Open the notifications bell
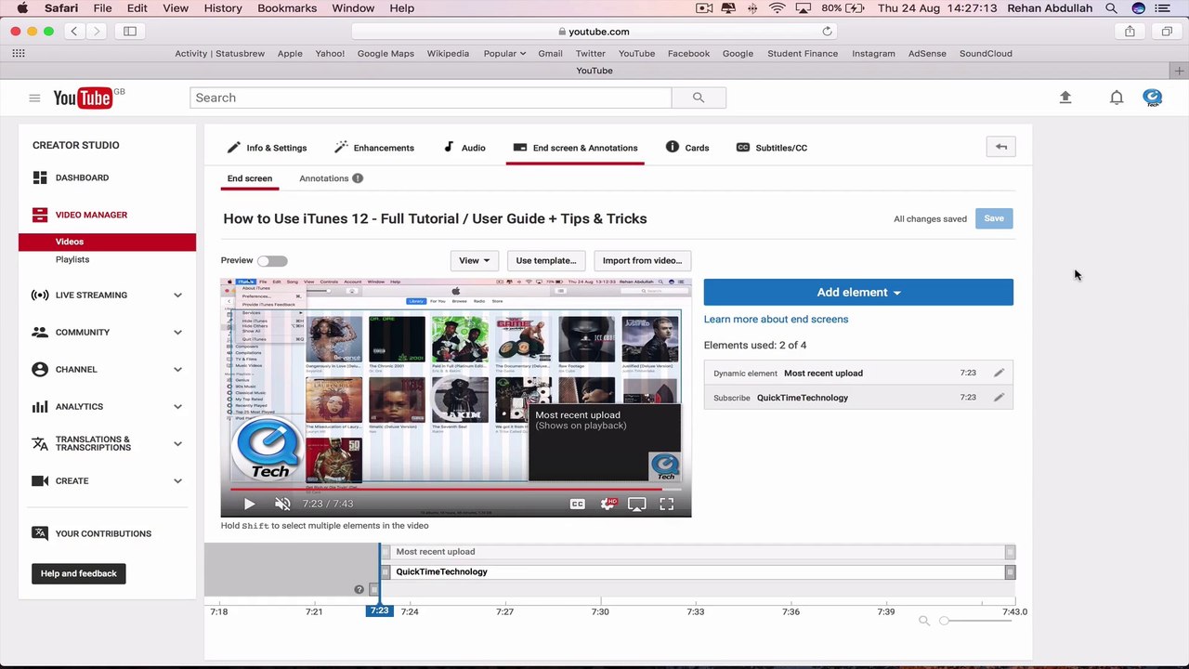 [1117, 98]
